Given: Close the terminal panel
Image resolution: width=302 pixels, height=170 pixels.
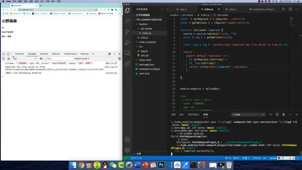Looking at the screenshot, I should 297,114.
